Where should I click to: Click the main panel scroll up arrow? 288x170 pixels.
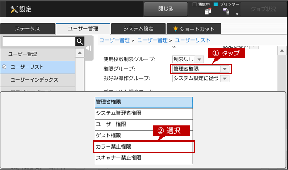282,50
